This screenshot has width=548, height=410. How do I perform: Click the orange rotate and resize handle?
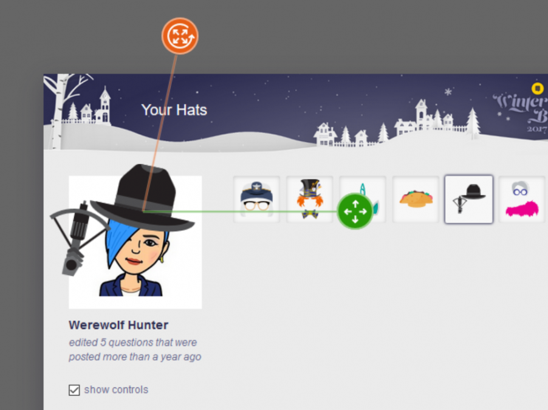(180, 36)
